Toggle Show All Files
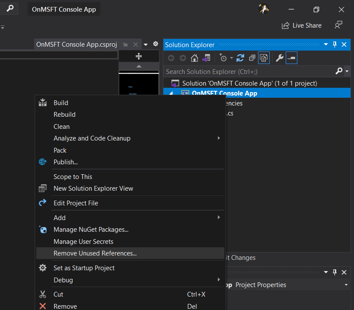Image resolution: width=354 pixels, height=310 pixels. (x=264, y=58)
